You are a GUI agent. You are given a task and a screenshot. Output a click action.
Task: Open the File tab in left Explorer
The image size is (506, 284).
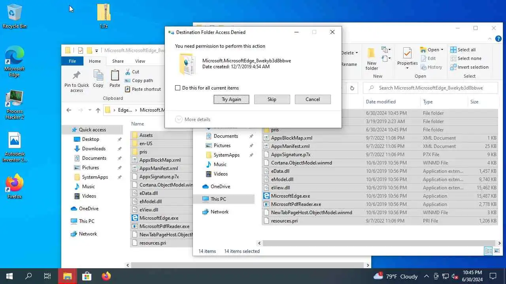pyautogui.click(x=72, y=61)
